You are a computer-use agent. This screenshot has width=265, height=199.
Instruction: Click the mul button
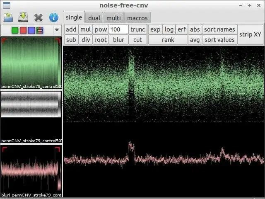86,29
